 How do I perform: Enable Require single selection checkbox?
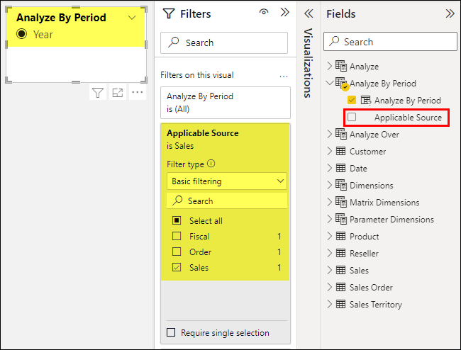[171, 332]
